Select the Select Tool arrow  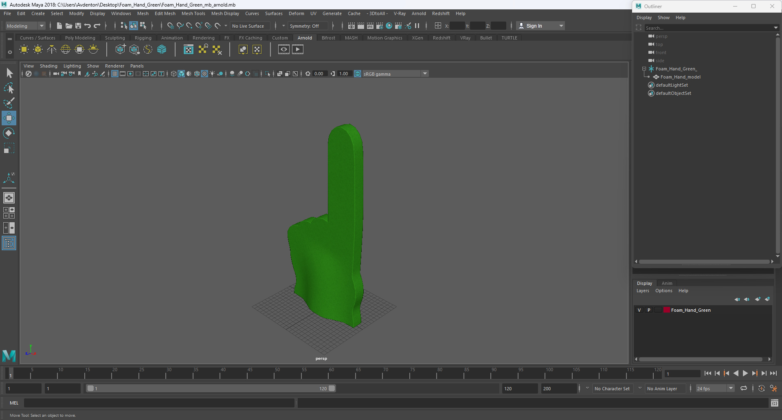click(x=9, y=73)
